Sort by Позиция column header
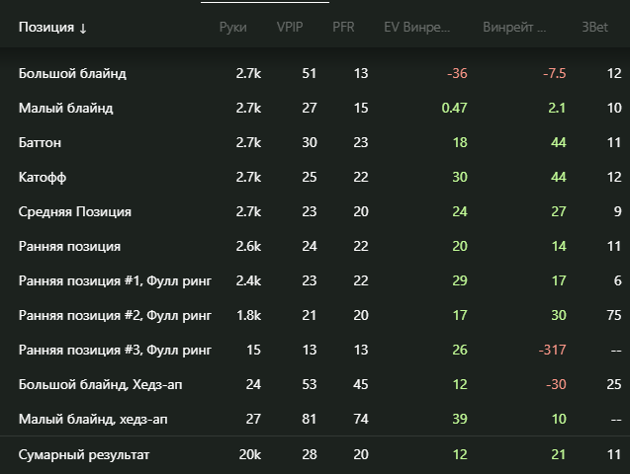The width and height of the screenshot is (630, 474). (52, 28)
